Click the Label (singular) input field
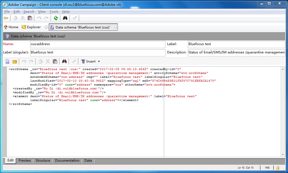Screen dimensions: 288x173 tap(98, 53)
